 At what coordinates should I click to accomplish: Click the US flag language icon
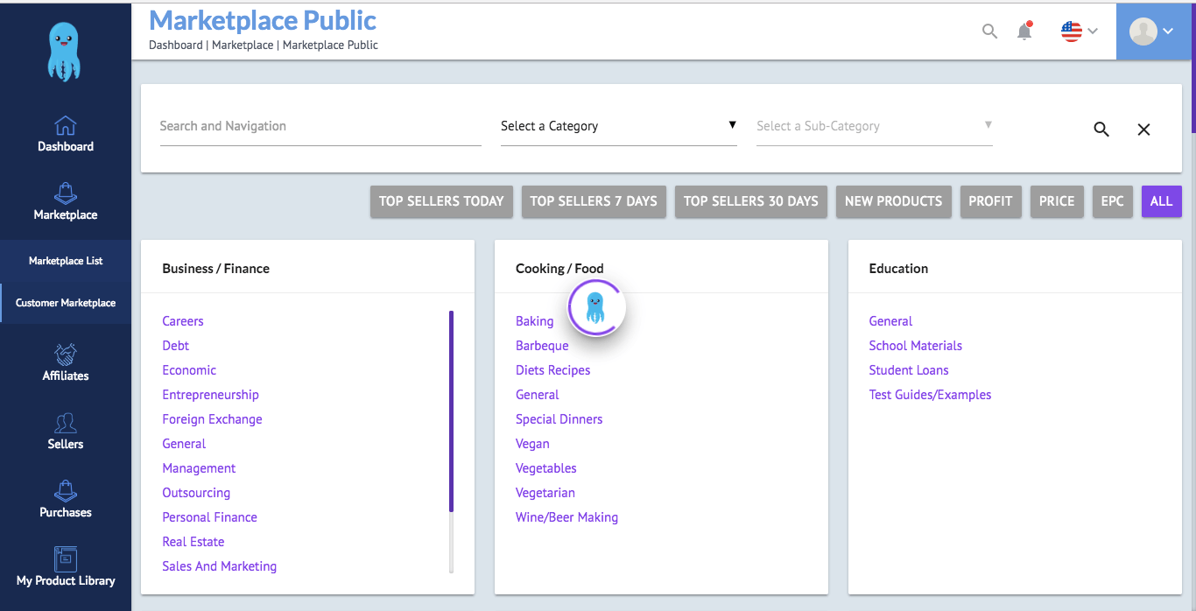pyautogui.click(x=1072, y=32)
